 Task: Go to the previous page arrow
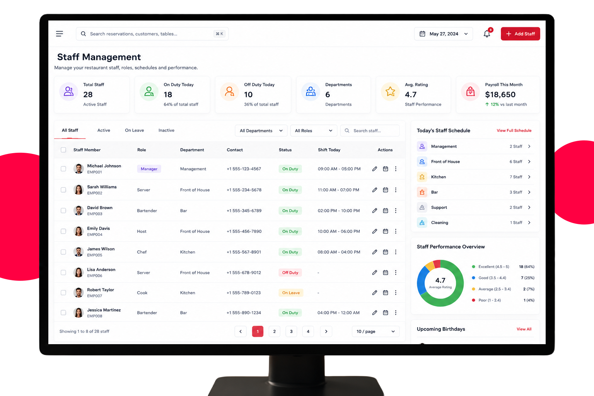(x=241, y=331)
